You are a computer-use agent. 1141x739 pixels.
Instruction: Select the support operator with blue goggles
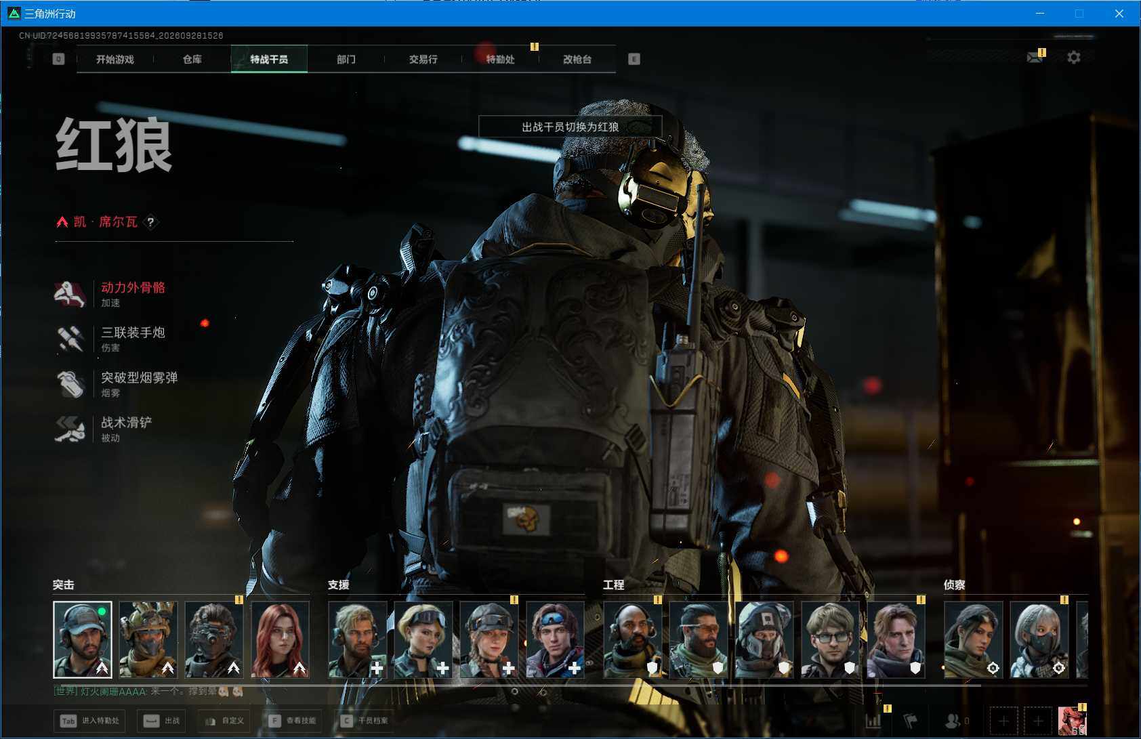[555, 639]
